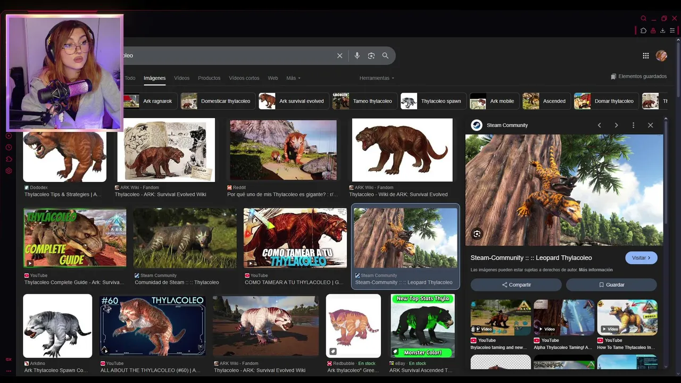The image size is (681, 383).
Task: Open the COMO TAMEAR A TU THYLACOLEO thumbnail
Action: click(x=295, y=238)
